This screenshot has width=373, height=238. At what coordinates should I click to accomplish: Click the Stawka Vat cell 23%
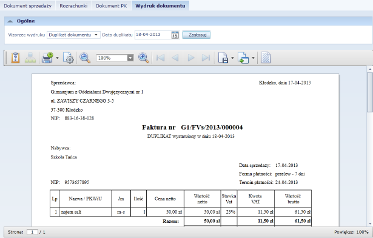(x=229, y=212)
